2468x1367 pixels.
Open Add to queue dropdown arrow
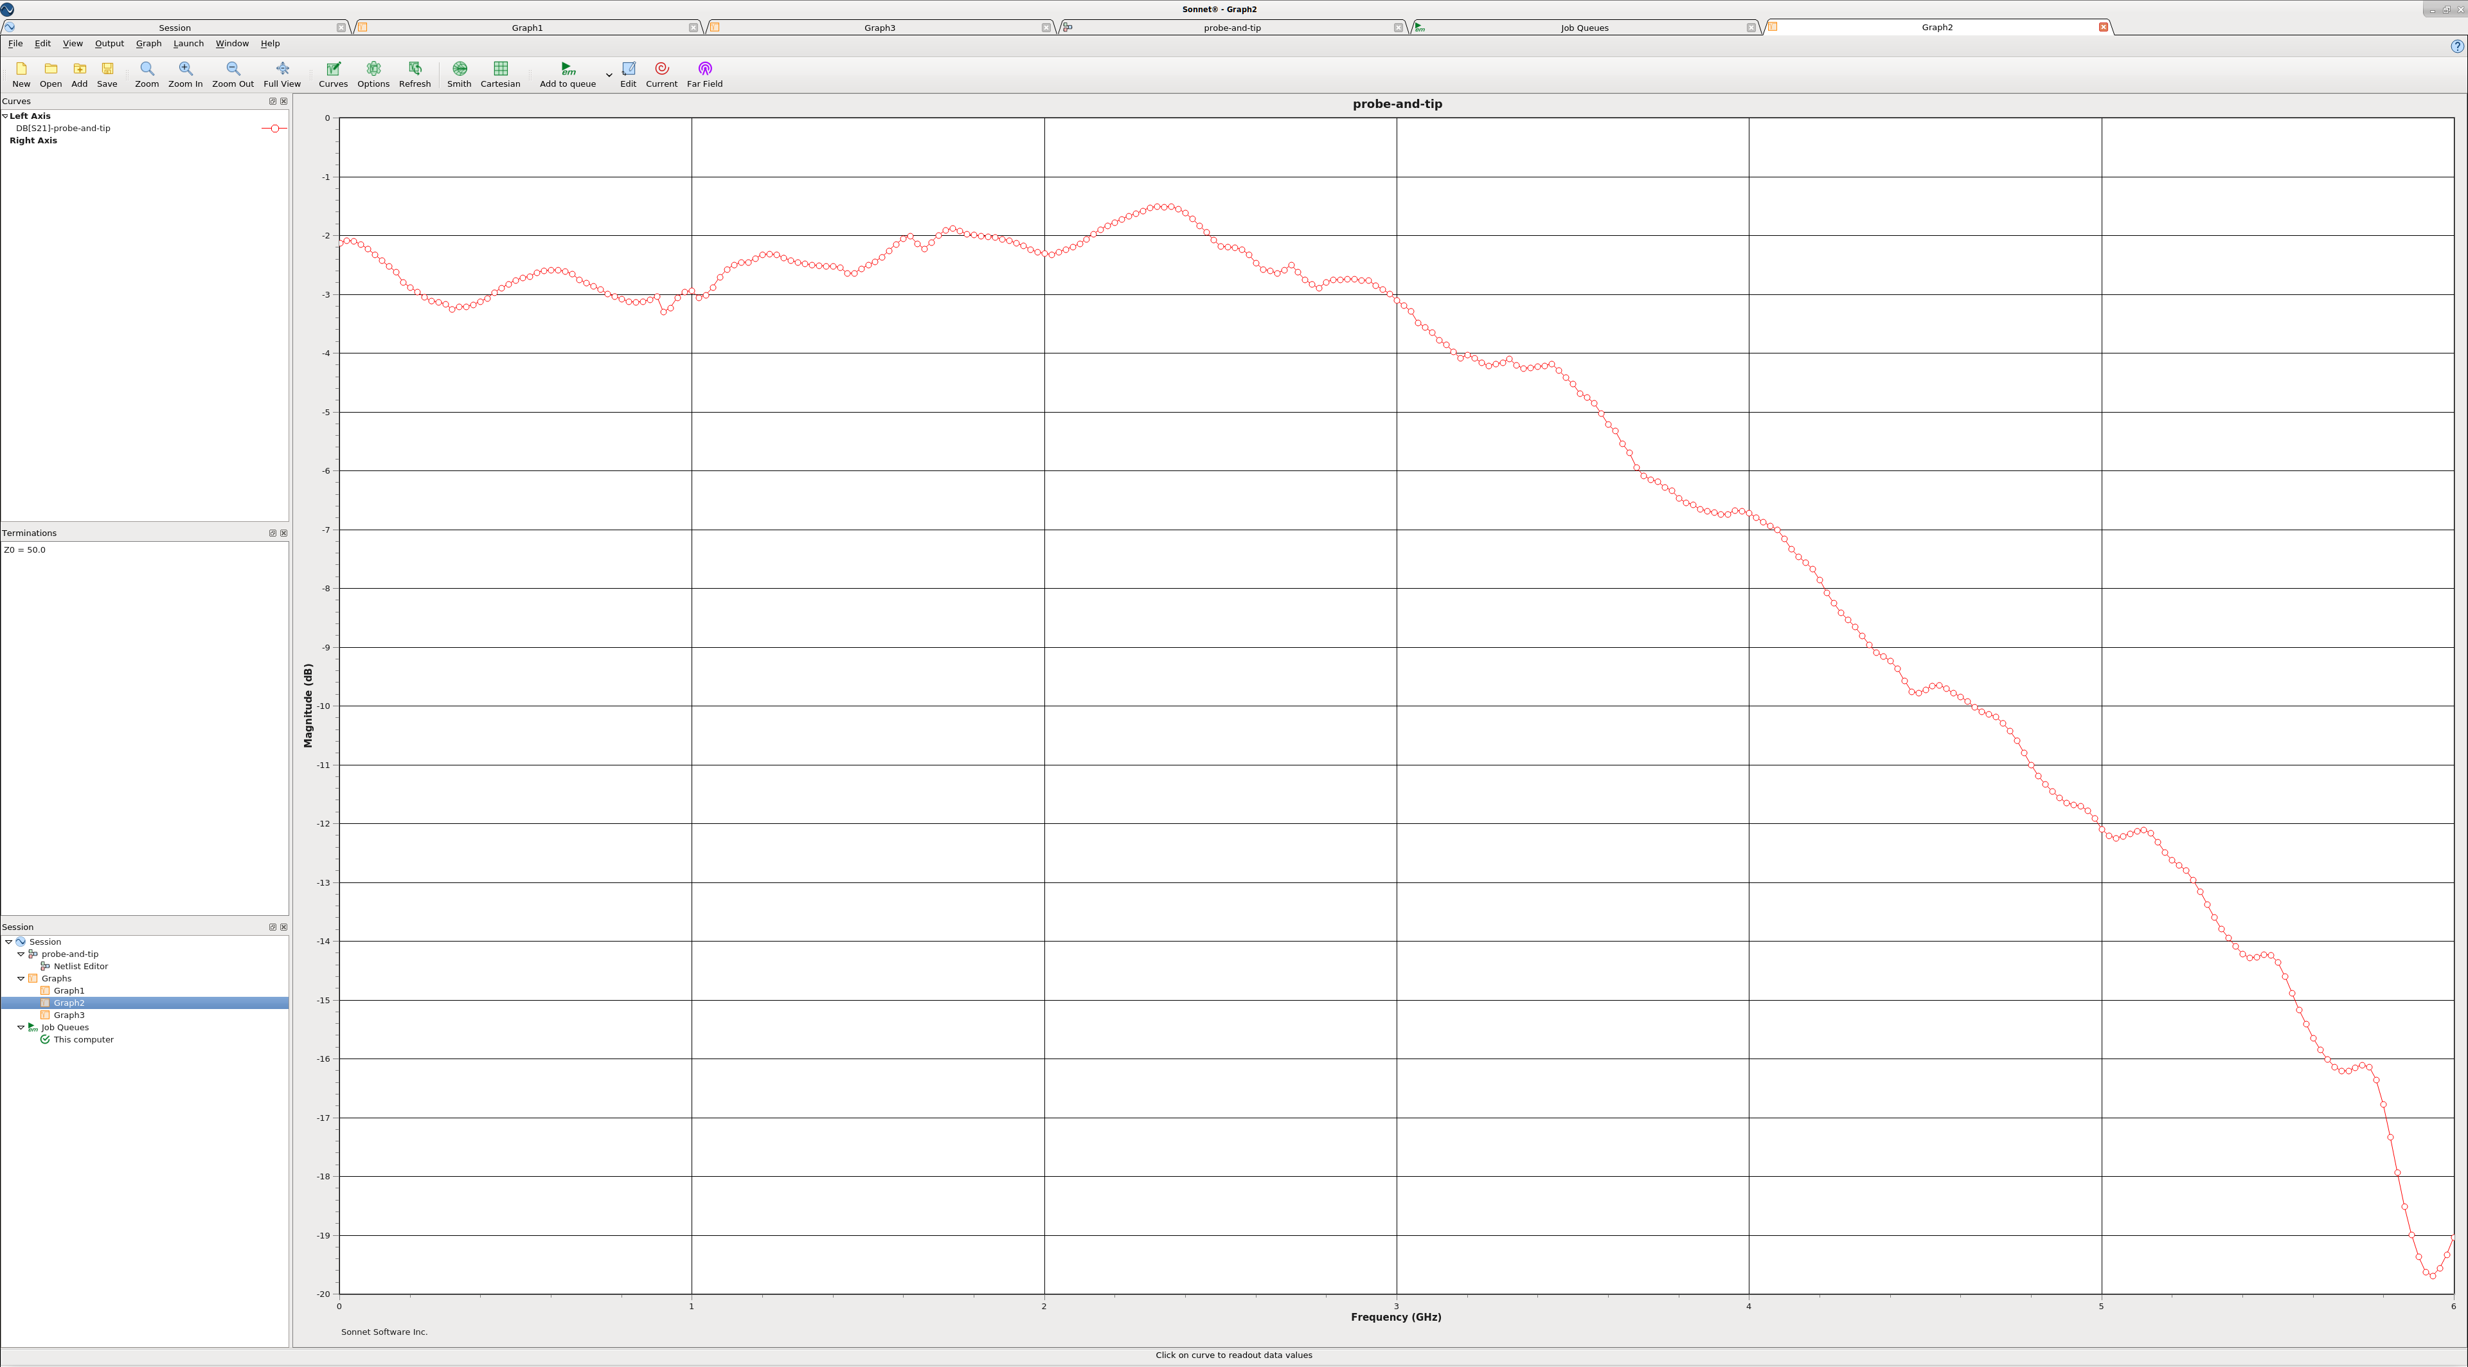click(x=609, y=75)
